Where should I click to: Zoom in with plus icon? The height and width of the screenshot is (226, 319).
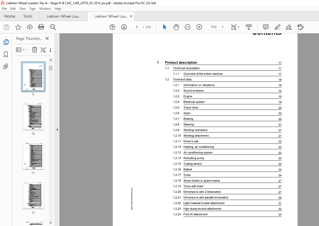click(x=199, y=27)
